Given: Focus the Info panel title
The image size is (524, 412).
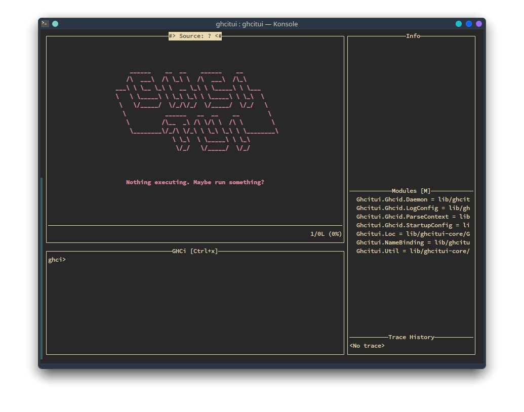Looking at the screenshot, I should coord(413,36).
